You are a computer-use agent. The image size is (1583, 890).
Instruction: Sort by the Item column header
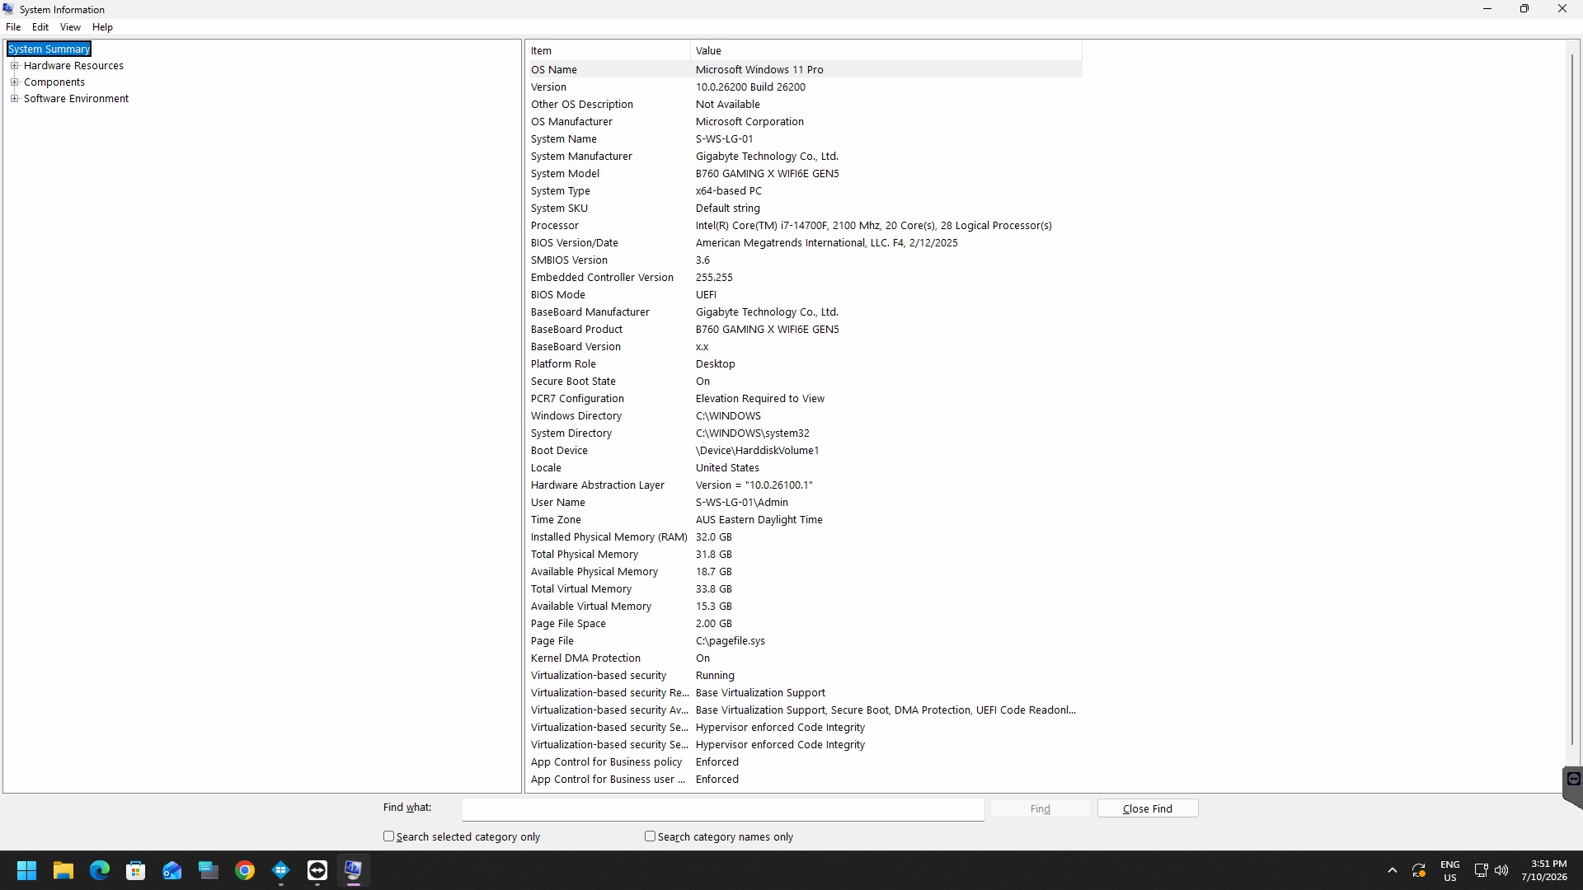tap(608, 51)
